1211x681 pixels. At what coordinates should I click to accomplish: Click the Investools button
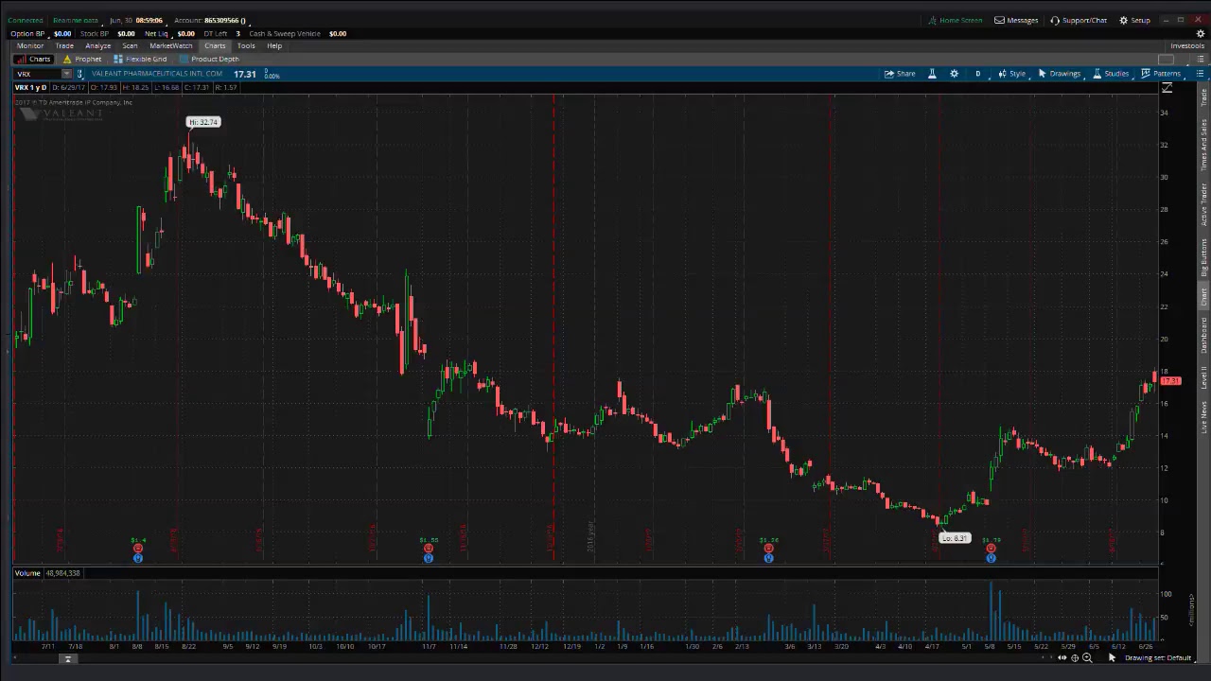point(1187,45)
